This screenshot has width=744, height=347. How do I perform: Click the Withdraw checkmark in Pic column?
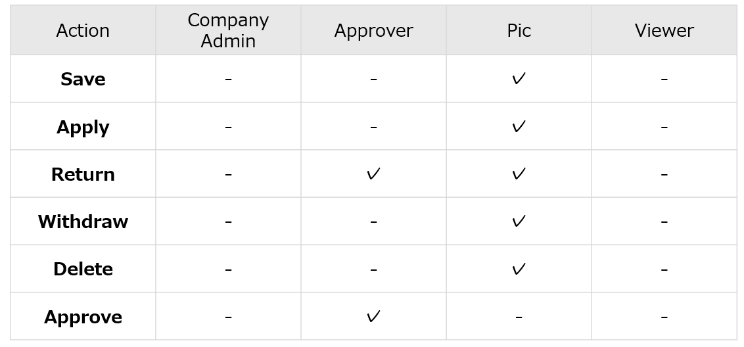519,221
